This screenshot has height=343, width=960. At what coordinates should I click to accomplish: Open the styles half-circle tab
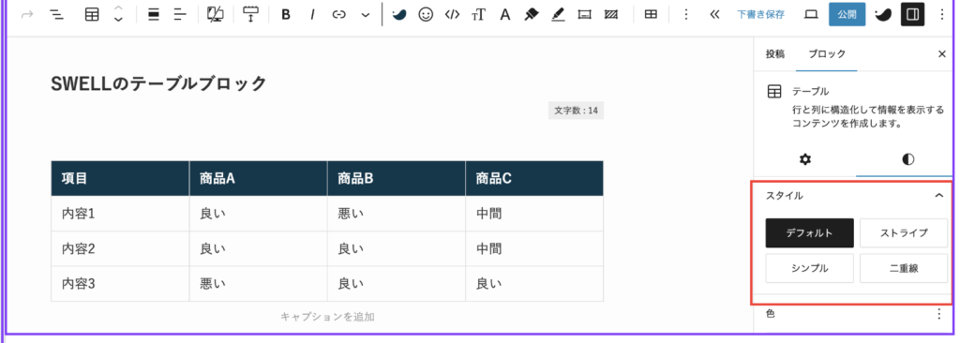908,160
